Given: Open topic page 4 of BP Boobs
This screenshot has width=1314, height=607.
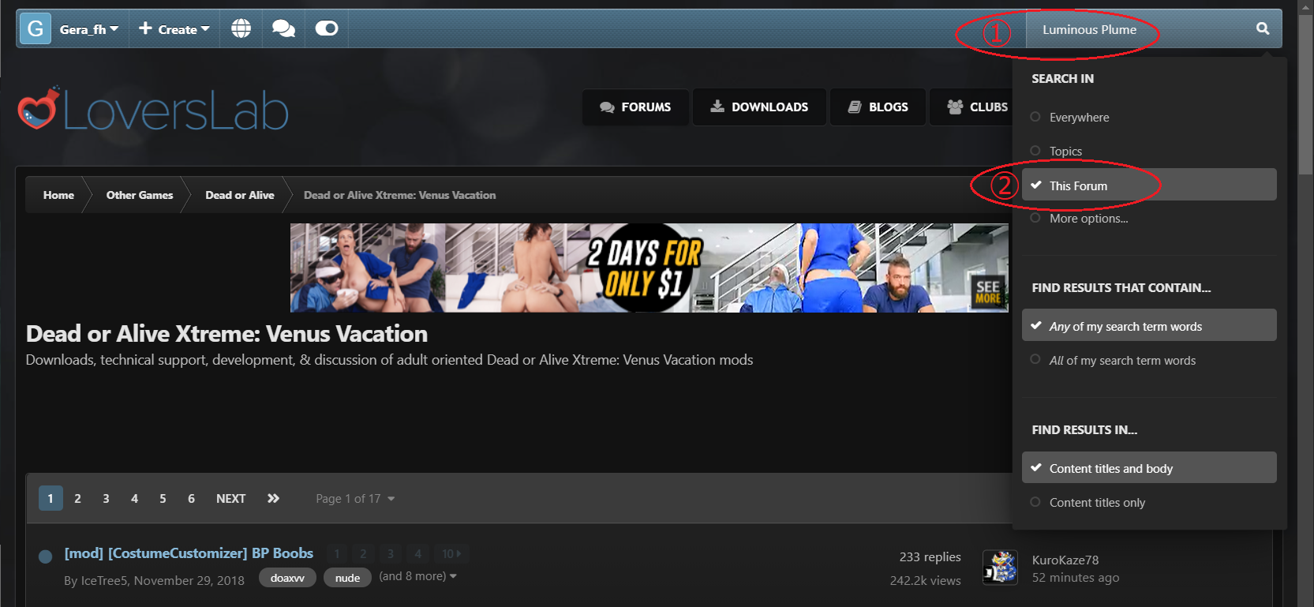Looking at the screenshot, I should click(417, 554).
